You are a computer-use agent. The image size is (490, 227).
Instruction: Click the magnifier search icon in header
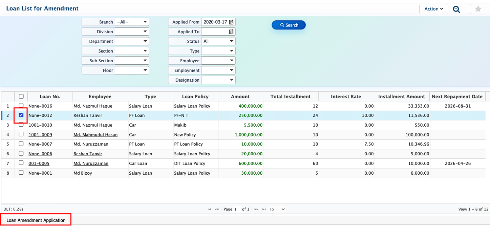tap(456, 9)
